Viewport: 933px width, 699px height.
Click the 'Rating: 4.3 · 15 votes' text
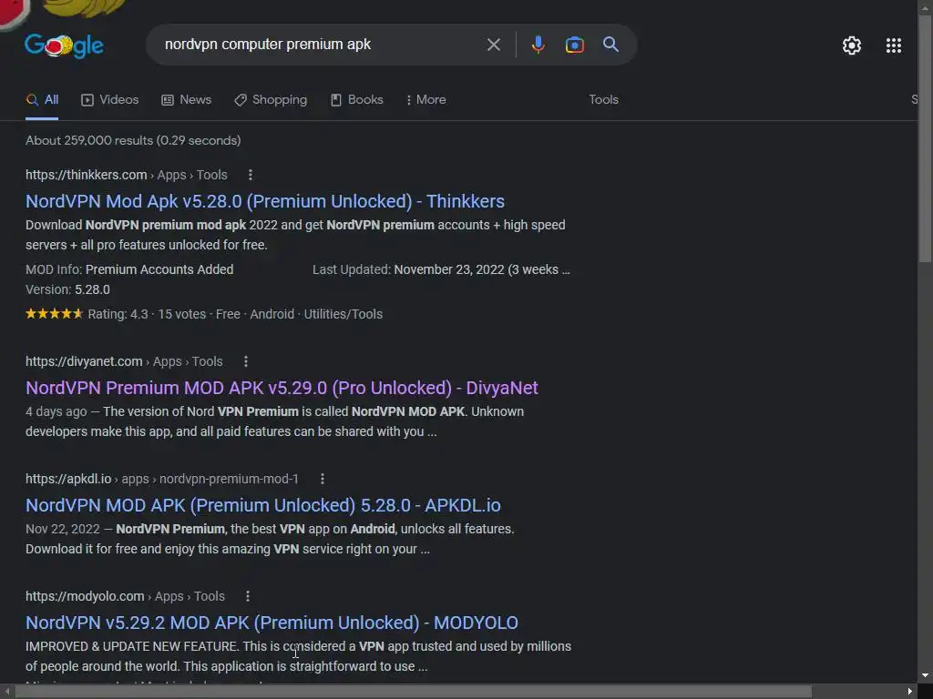pos(147,314)
